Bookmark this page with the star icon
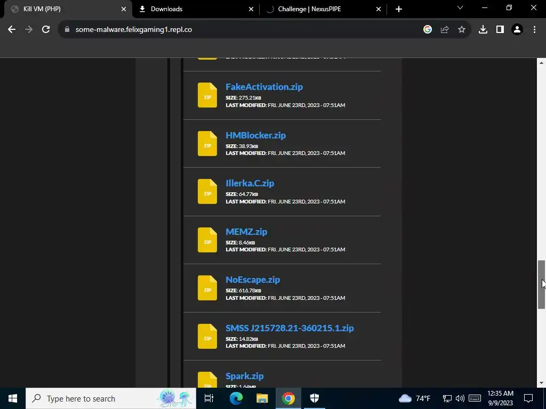 point(462,30)
